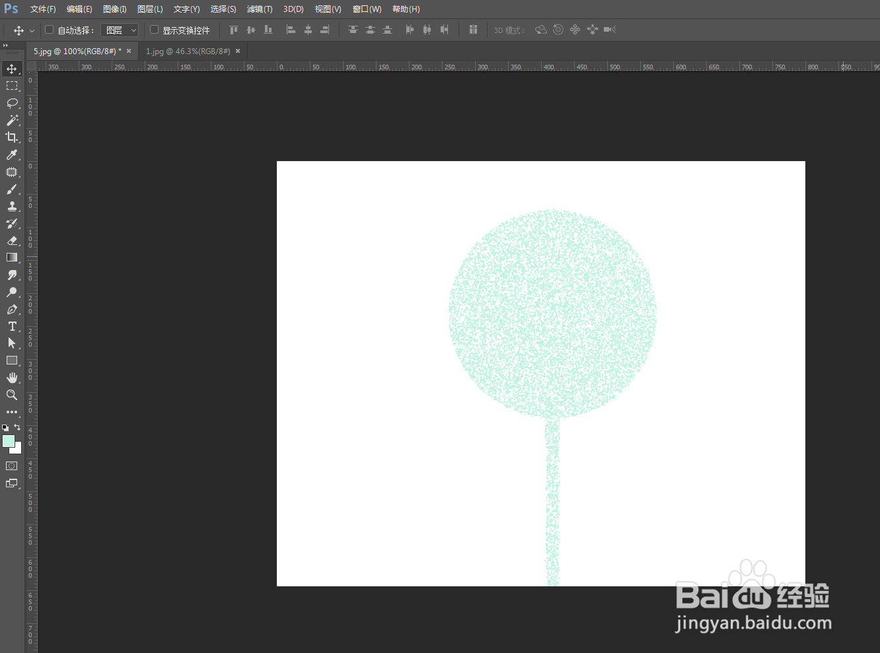This screenshot has width=880, height=653.
Task: Select the Crop tool
Action: (x=12, y=137)
